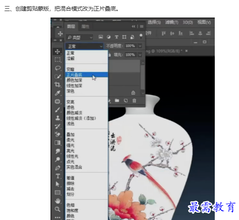Image resolution: width=239 pixels, height=220 pixels.
Task: Choose 线性加深 blend mode
Action: pyautogui.click(x=87, y=85)
